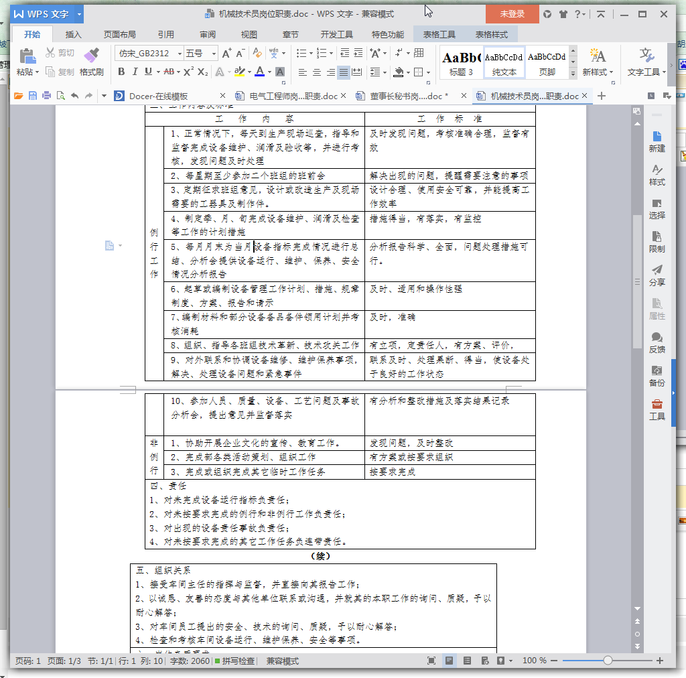
Task: Open the 样式 panel from sidebar
Action: (x=657, y=175)
